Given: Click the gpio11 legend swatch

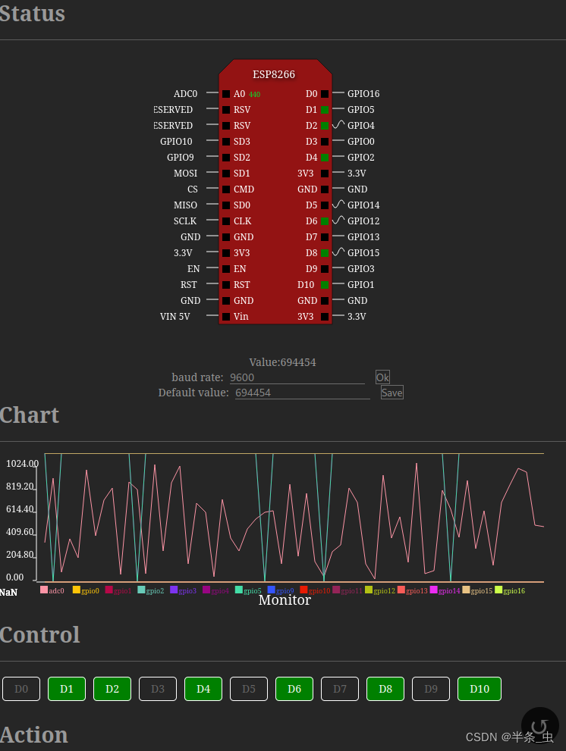Looking at the screenshot, I should pos(336,590).
